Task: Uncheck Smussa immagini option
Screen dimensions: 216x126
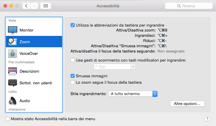Action: [x=73, y=76]
